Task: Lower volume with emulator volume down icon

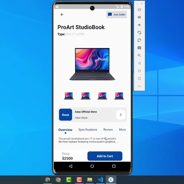Action: [139, 25]
